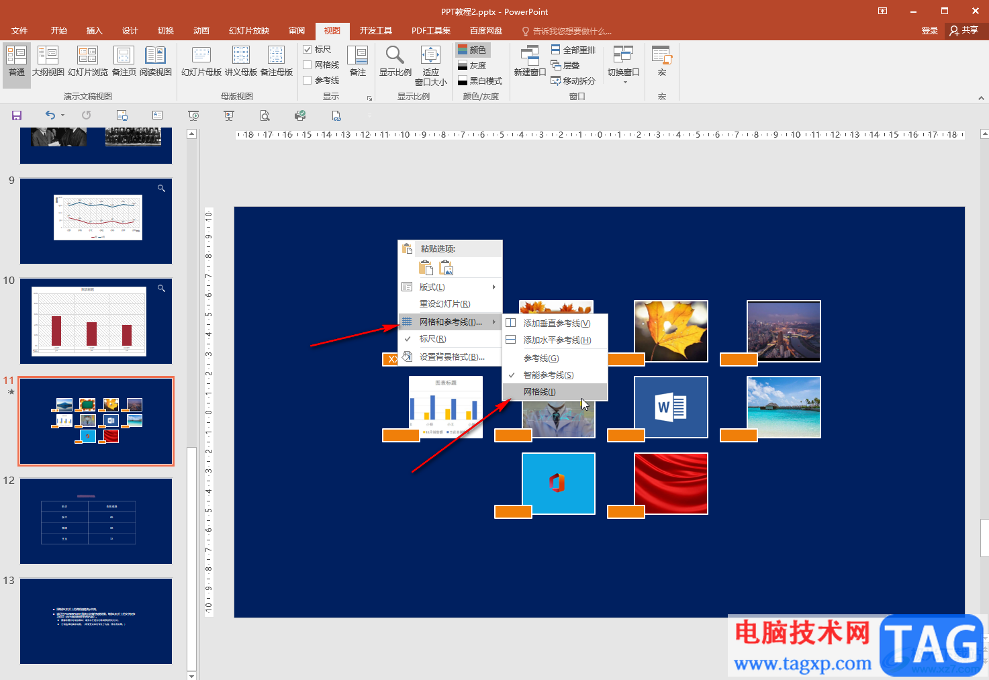Start slideshow from beginning icon
This screenshot has width=989, height=680.
coord(193,115)
